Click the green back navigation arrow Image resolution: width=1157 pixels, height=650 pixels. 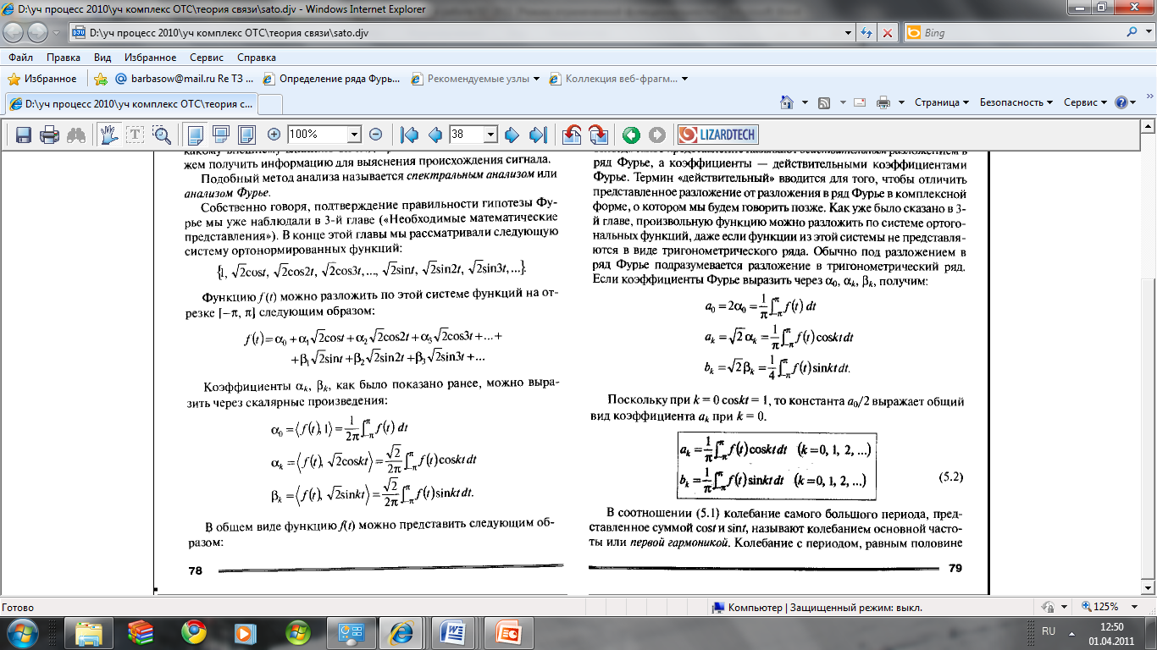click(x=630, y=135)
